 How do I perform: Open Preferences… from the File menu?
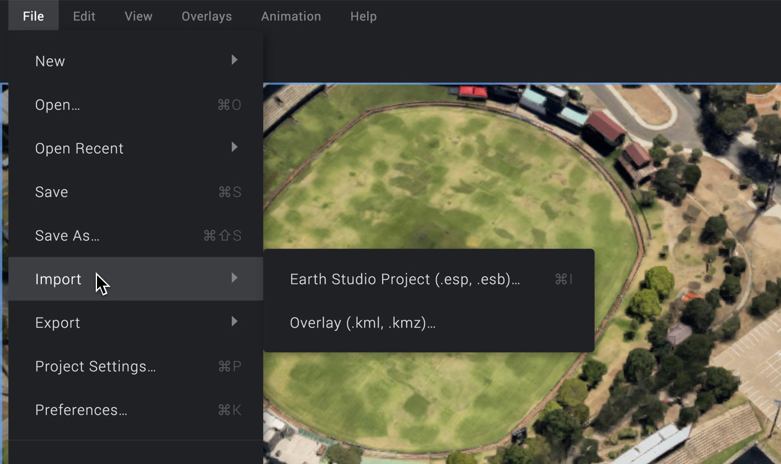click(81, 410)
